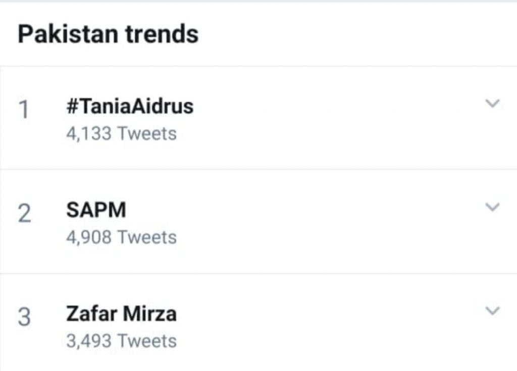Click the word Mirza in third trend
Viewport: 517px width, 371px height.
point(150,314)
